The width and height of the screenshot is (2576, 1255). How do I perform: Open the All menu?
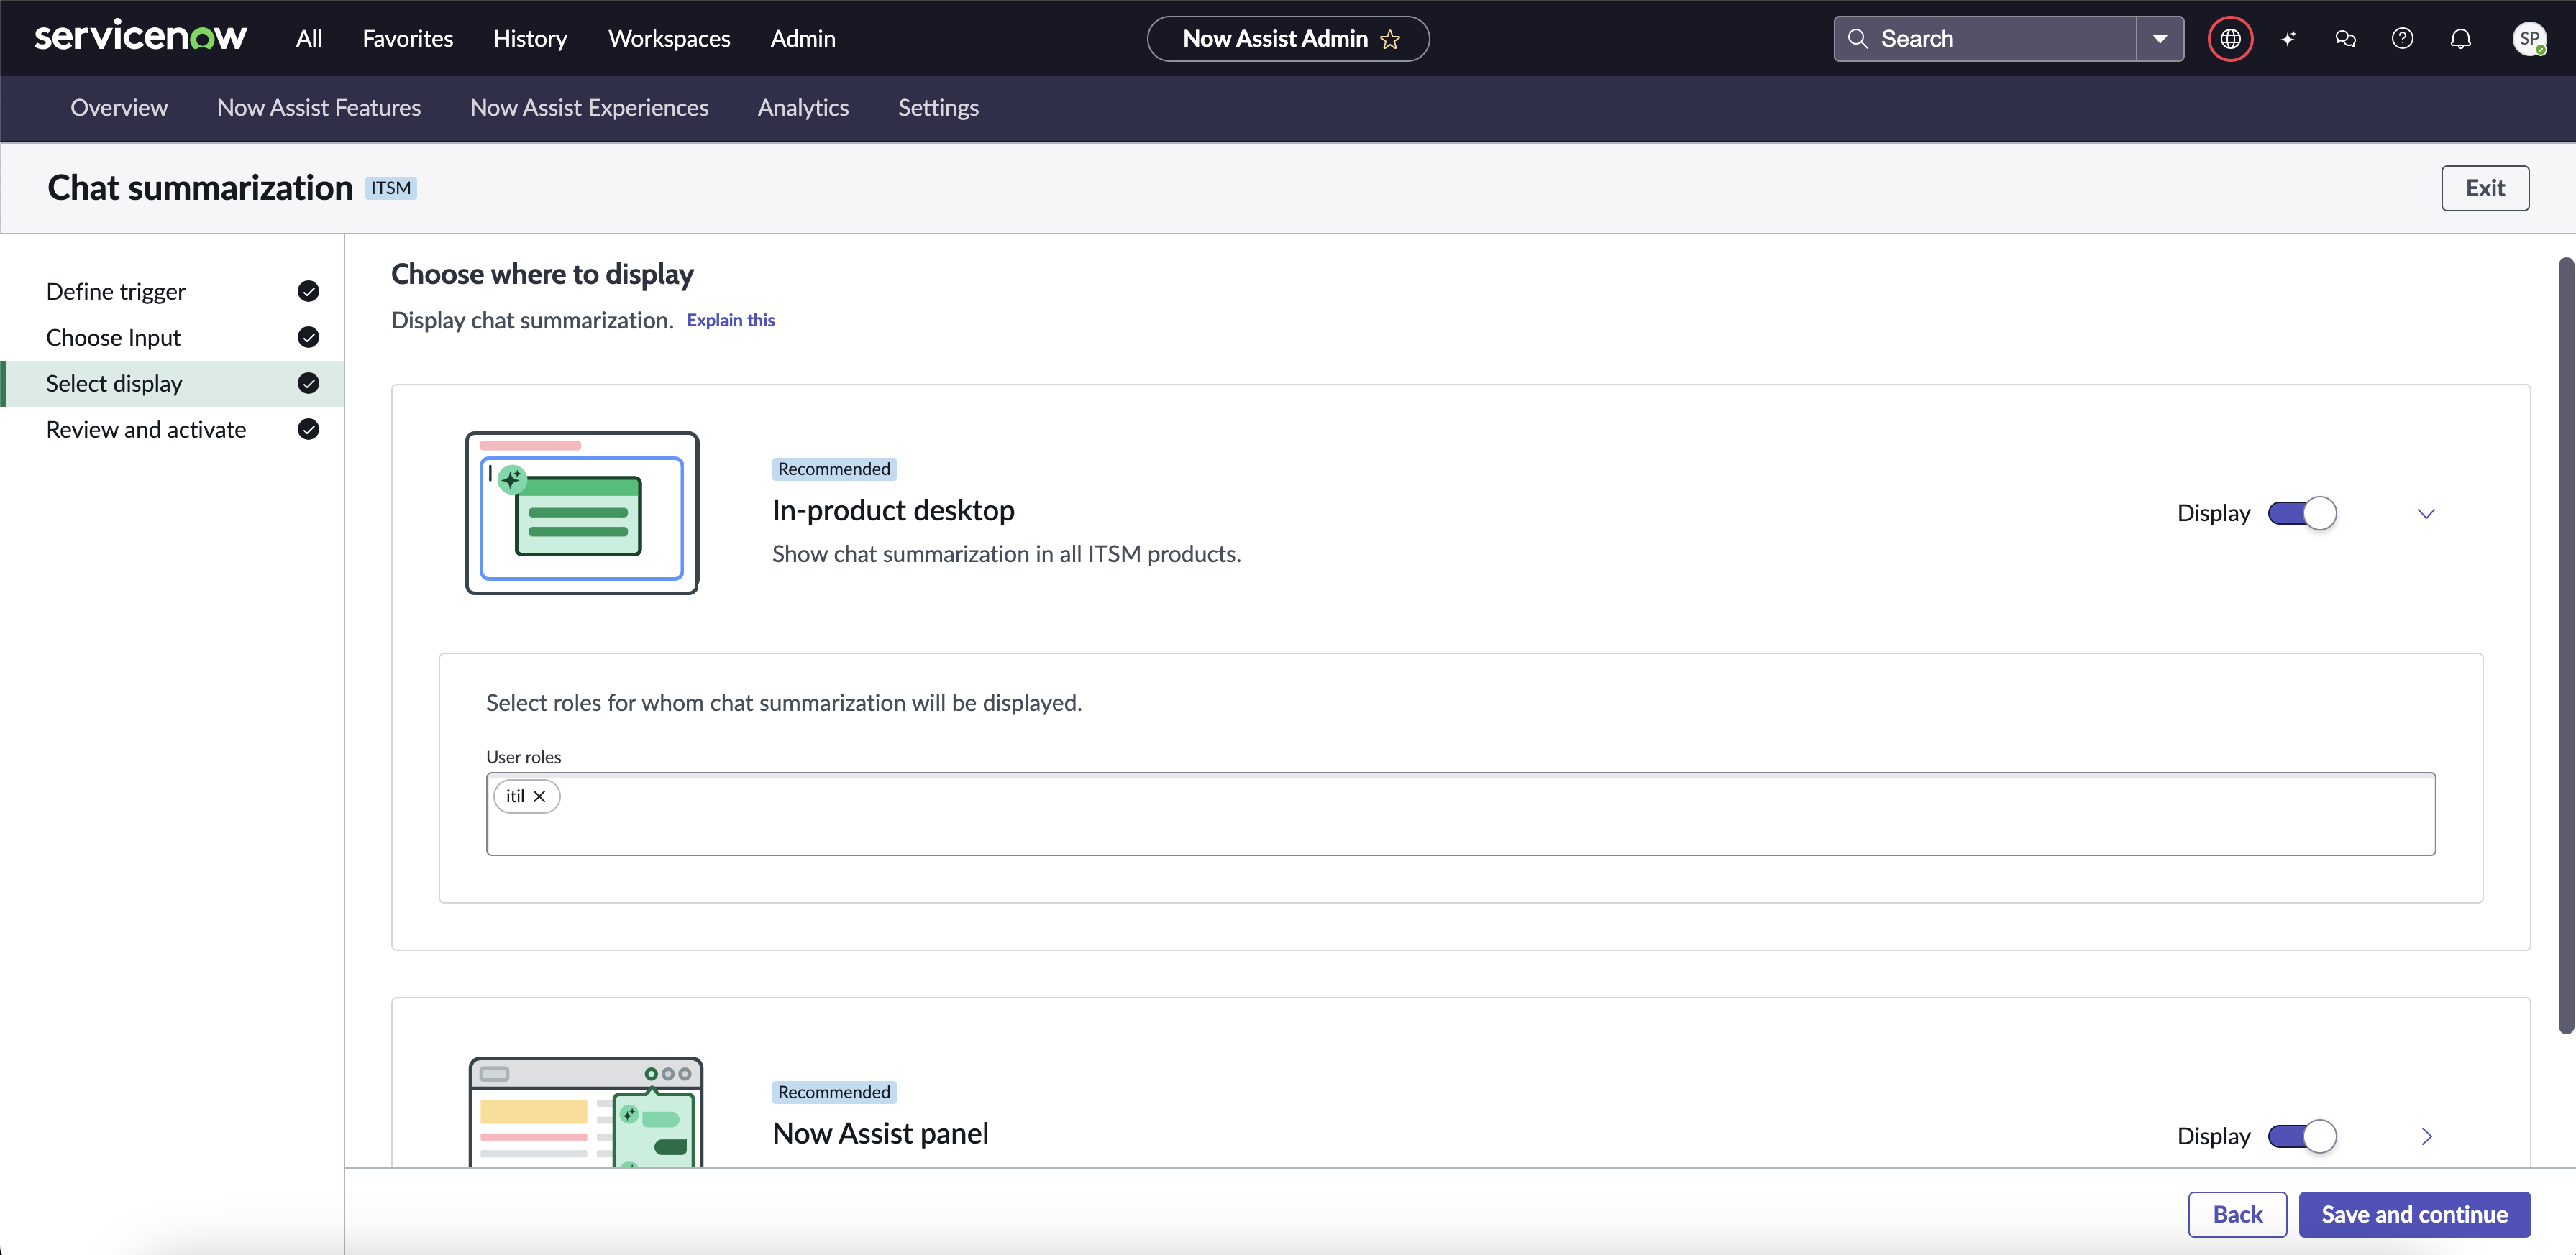coord(309,39)
